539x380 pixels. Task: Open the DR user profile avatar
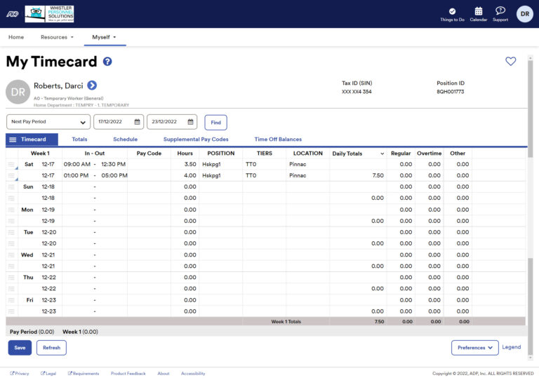click(x=524, y=14)
